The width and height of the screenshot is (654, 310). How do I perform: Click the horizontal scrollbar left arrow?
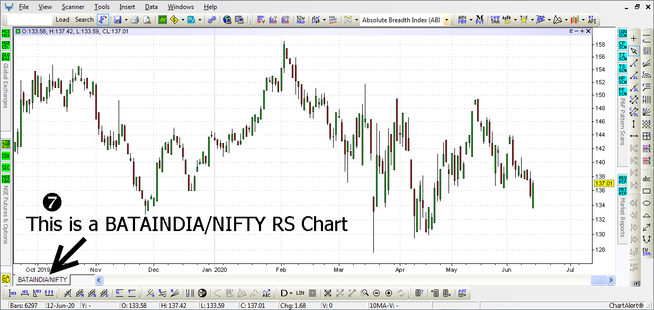pos(99,280)
